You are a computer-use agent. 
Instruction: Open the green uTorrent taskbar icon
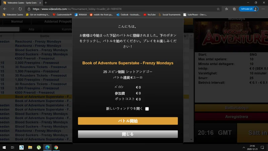pos(39,147)
